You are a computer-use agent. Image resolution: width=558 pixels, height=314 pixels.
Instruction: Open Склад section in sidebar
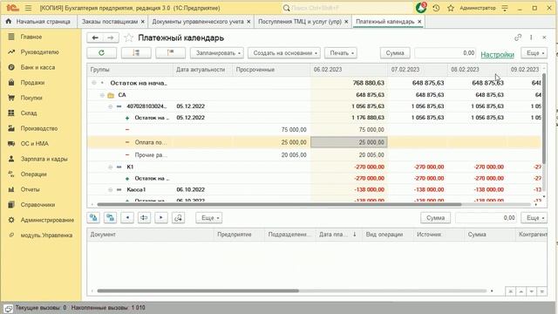29,113
